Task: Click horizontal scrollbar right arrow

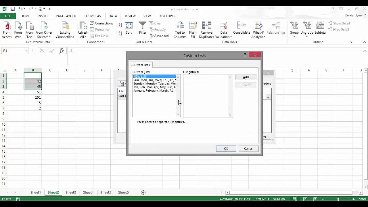Action: click(361, 193)
